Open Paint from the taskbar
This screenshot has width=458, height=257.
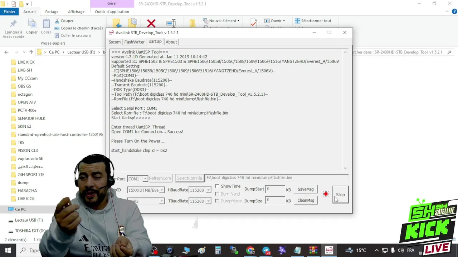tap(202, 250)
